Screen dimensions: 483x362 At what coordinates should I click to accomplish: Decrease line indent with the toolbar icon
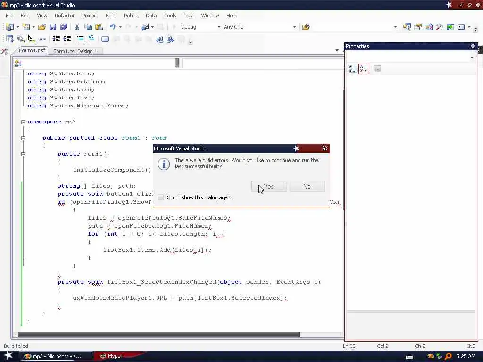56,39
